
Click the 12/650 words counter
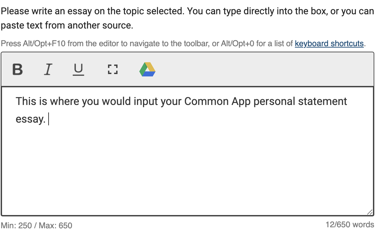350,224
